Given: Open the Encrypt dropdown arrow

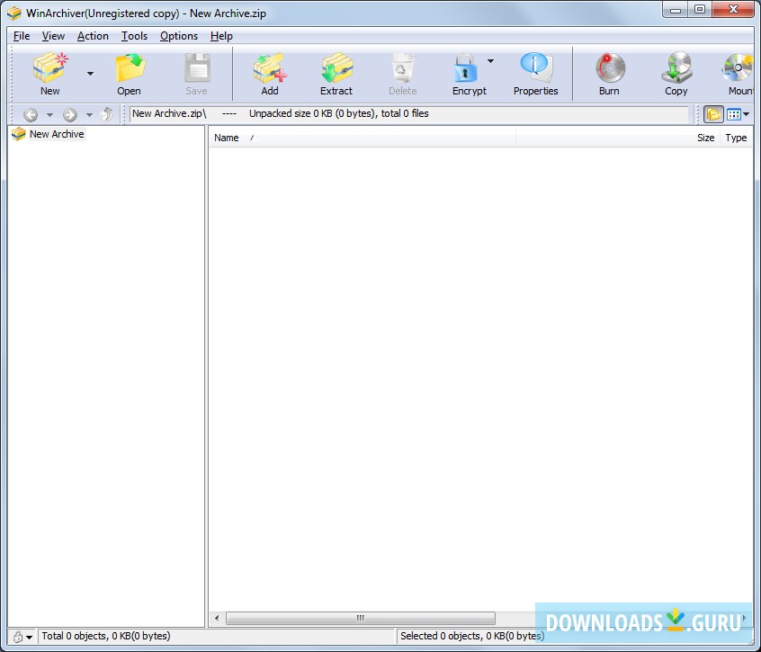Looking at the screenshot, I should (x=490, y=61).
